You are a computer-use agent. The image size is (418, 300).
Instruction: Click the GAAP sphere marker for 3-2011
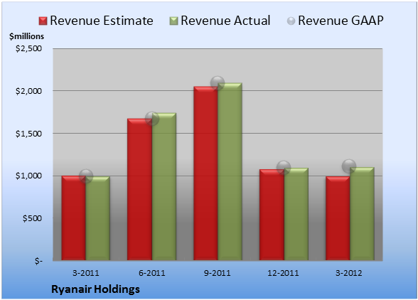pyautogui.click(x=86, y=176)
